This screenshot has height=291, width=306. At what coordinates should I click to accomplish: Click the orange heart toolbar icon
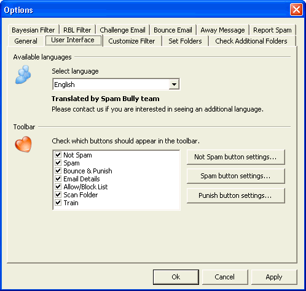pyautogui.click(x=23, y=145)
